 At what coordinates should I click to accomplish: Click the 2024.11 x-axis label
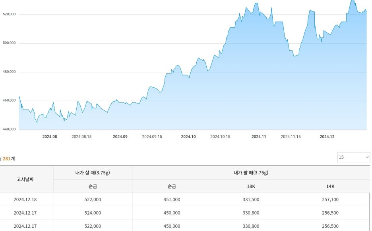[x=259, y=137]
